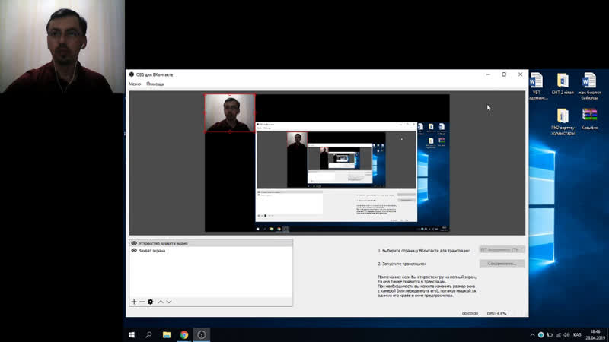The width and height of the screenshot is (609, 342).
Task: Select the Казыбек WinRAR archive on desktop
Action: (589, 119)
